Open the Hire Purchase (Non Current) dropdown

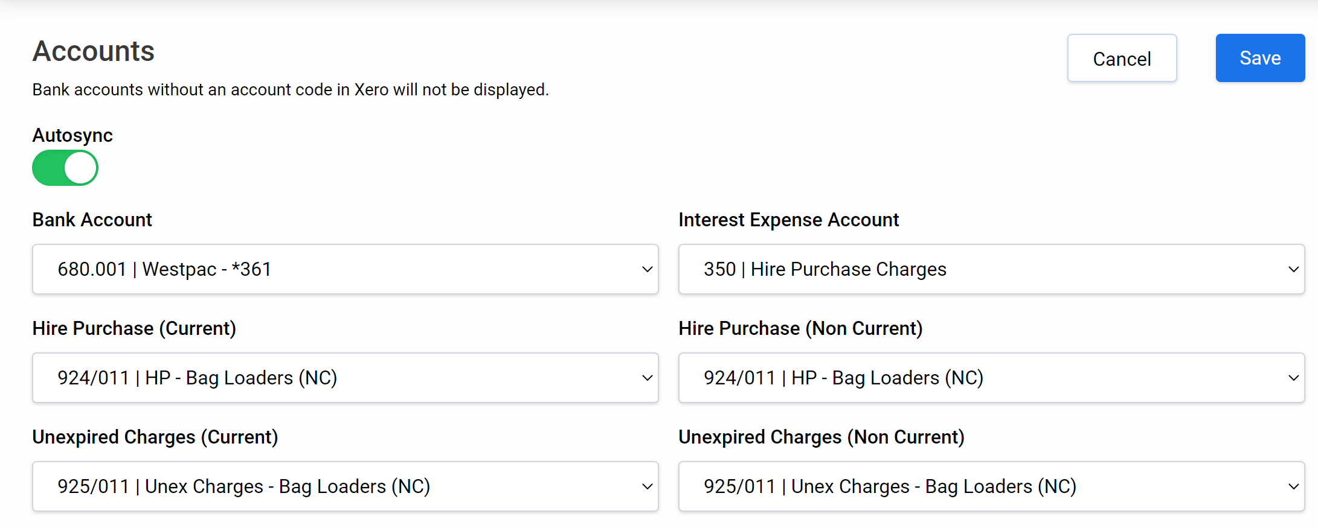pyautogui.click(x=992, y=378)
